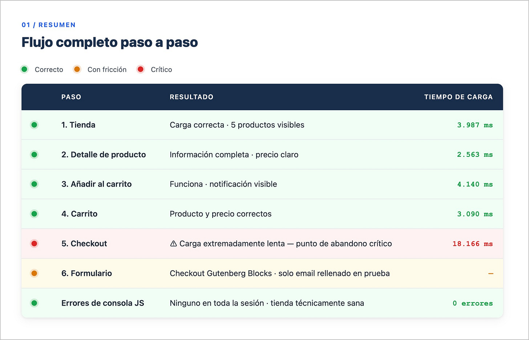This screenshot has width=529, height=340.
Task: Click the green dot in the 4. Carrito row
Action: coord(34,214)
